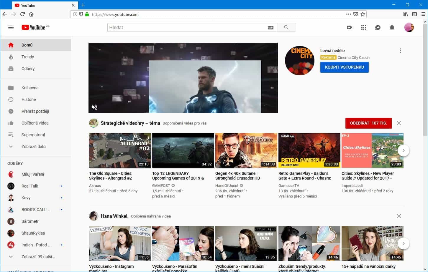
Task: Click the on-screen keyboard icon in search
Action: [270, 28]
